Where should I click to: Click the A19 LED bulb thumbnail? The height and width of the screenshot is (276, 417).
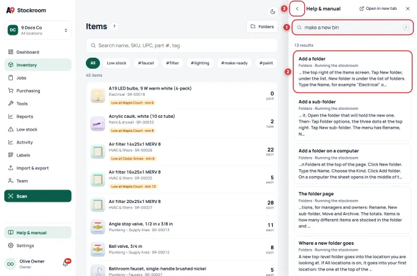tap(98, 96)
